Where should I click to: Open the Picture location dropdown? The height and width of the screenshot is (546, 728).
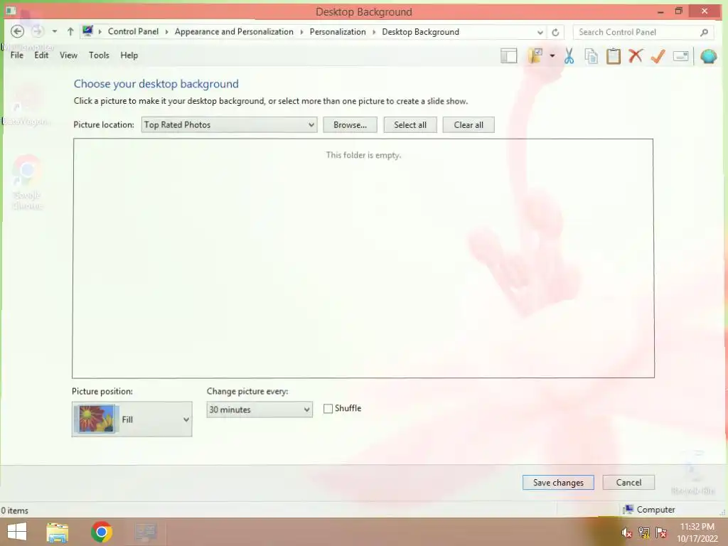coord(229,125)
